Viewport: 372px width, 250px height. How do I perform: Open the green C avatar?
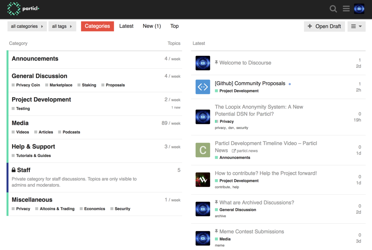tap(203, 150)
